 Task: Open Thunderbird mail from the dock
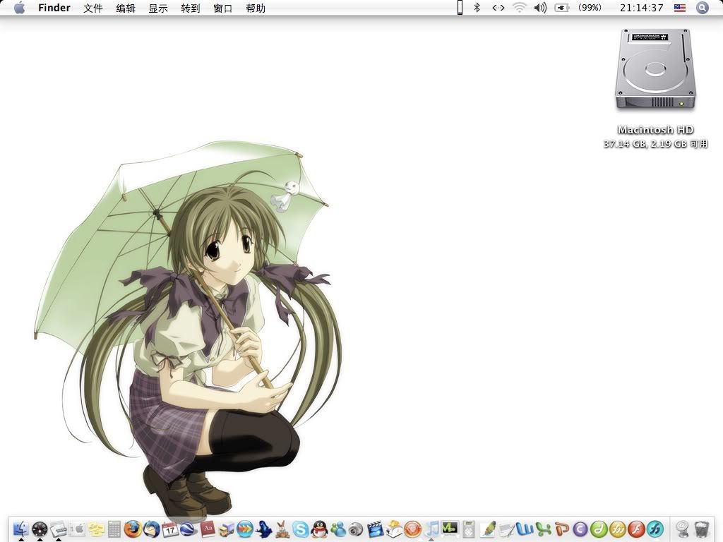pos(151,529)
